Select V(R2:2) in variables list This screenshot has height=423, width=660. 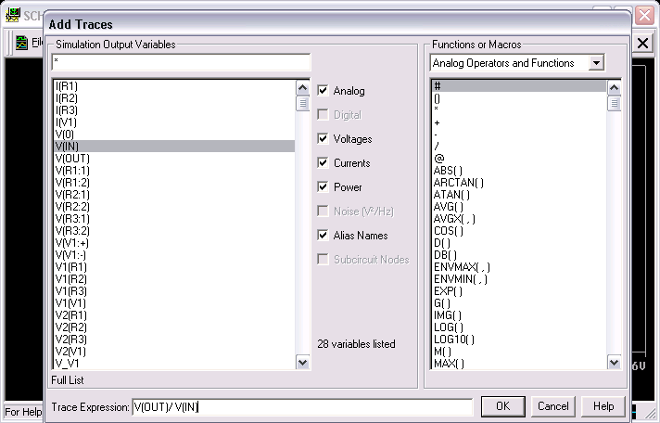click(x=174, y=207)
